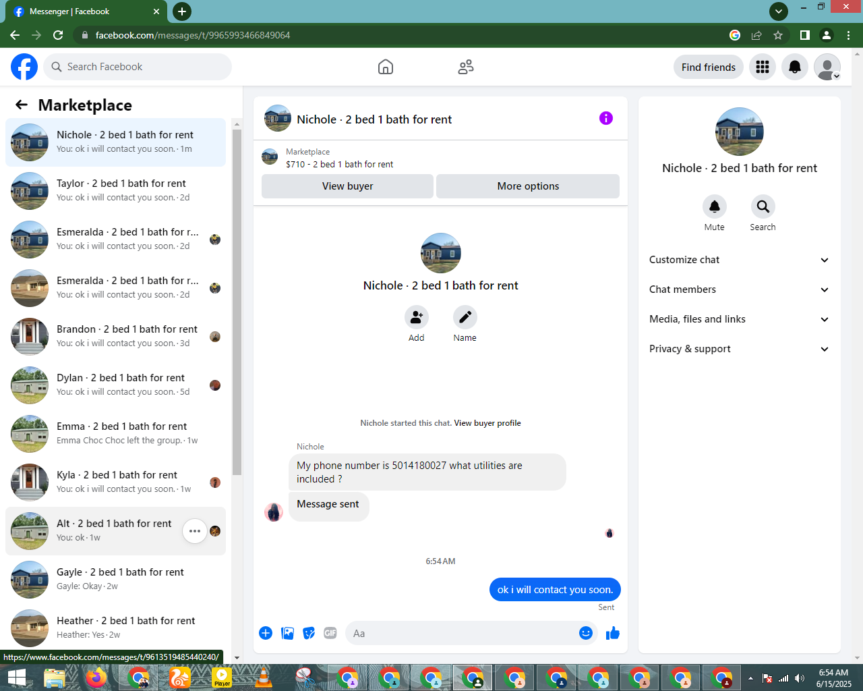Click Nichole's phone number message bubble
The height and width of the screenshot is (691, 863).
click(427, 472)
